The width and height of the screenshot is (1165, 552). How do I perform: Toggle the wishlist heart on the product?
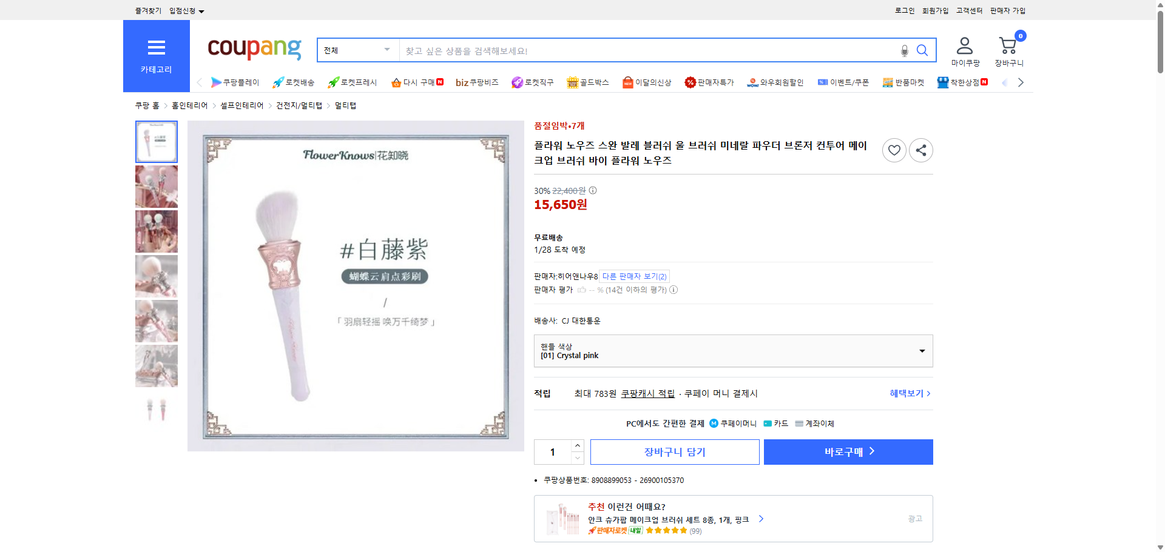click(894, 150)
